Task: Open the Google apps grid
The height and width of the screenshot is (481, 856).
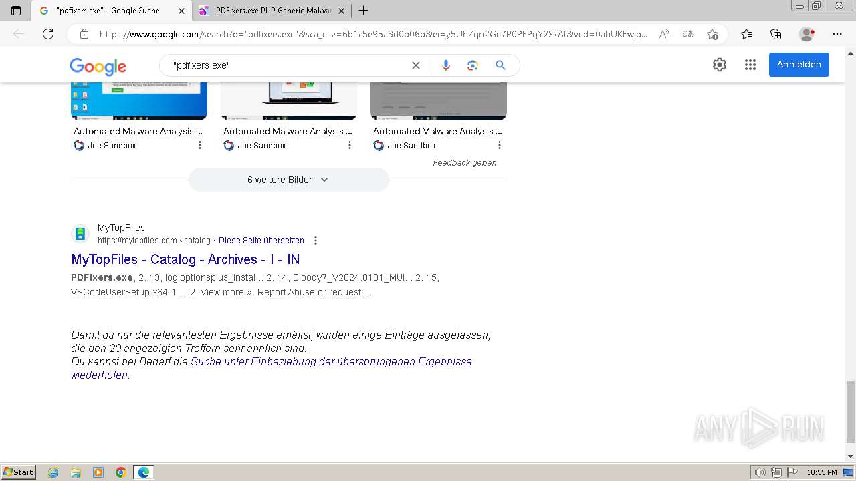Action: pos(750,65)
